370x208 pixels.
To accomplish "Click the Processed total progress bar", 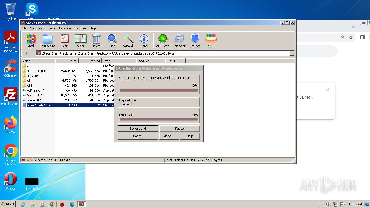I will point(159,119).
